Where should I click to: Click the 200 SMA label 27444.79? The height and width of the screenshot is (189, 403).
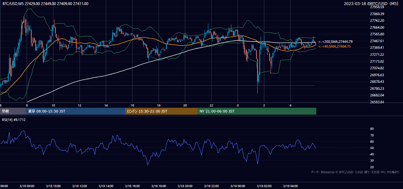point(336,42)
